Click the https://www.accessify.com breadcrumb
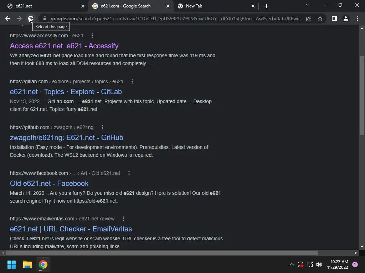This screenshot has height=273, width=365. 39,36
